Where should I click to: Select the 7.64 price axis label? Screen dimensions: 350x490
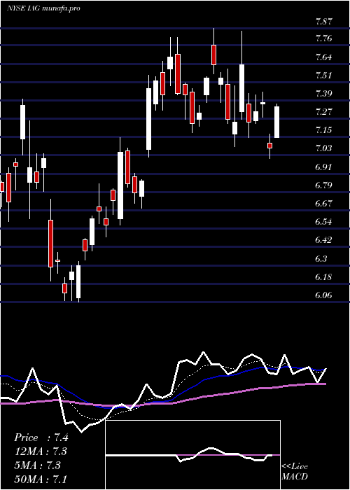coord(323,57)
